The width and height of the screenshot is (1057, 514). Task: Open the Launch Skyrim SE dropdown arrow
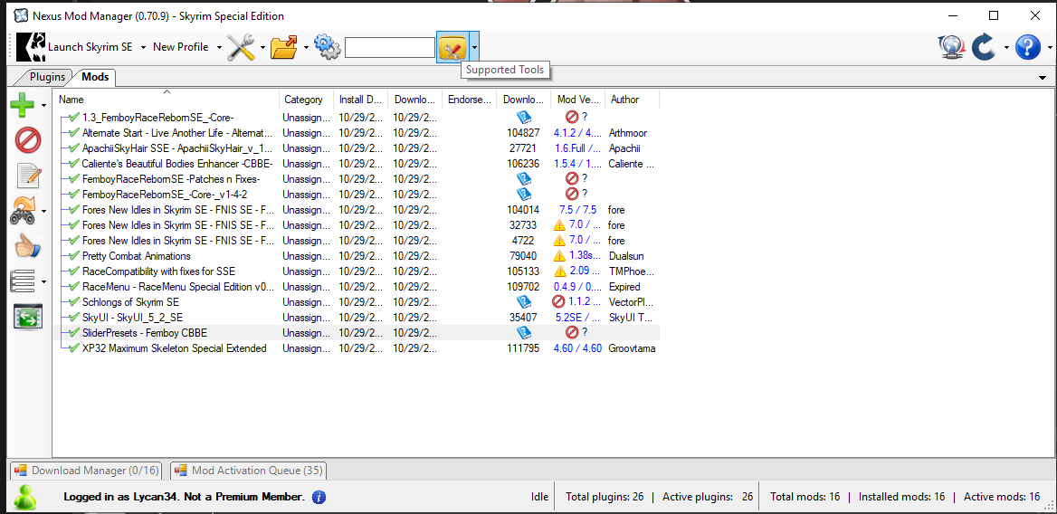coord(143,47)
